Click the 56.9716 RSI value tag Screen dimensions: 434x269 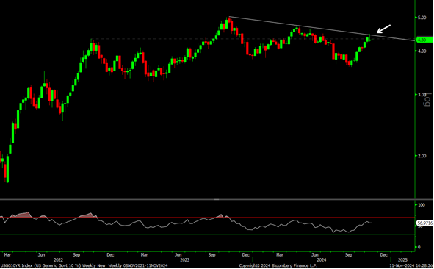424,223
